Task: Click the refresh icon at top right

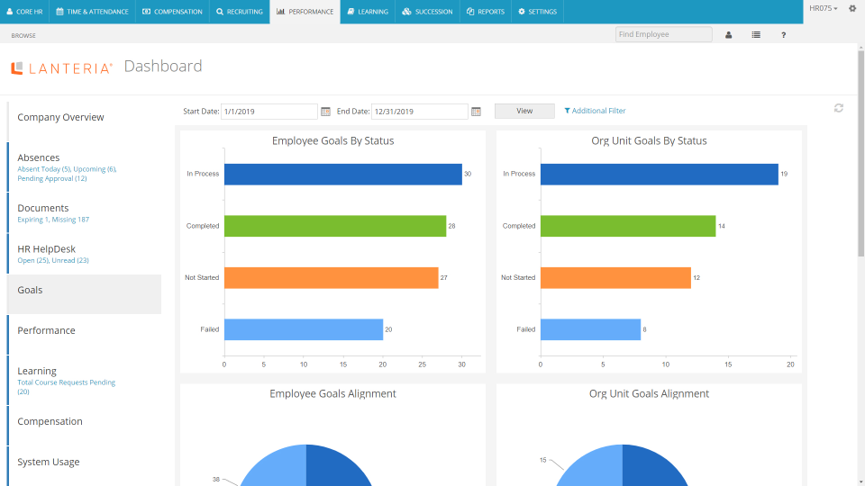Action: 839,108
